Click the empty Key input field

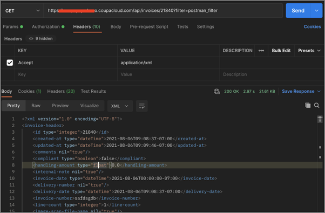click(x=66, y=74)
